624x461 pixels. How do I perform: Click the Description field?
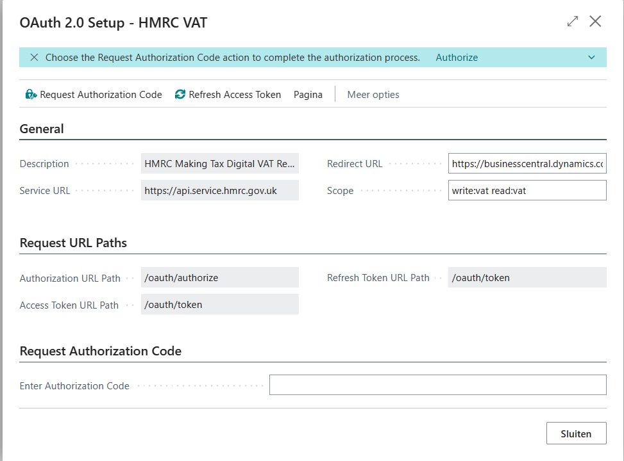coord(220,163)
